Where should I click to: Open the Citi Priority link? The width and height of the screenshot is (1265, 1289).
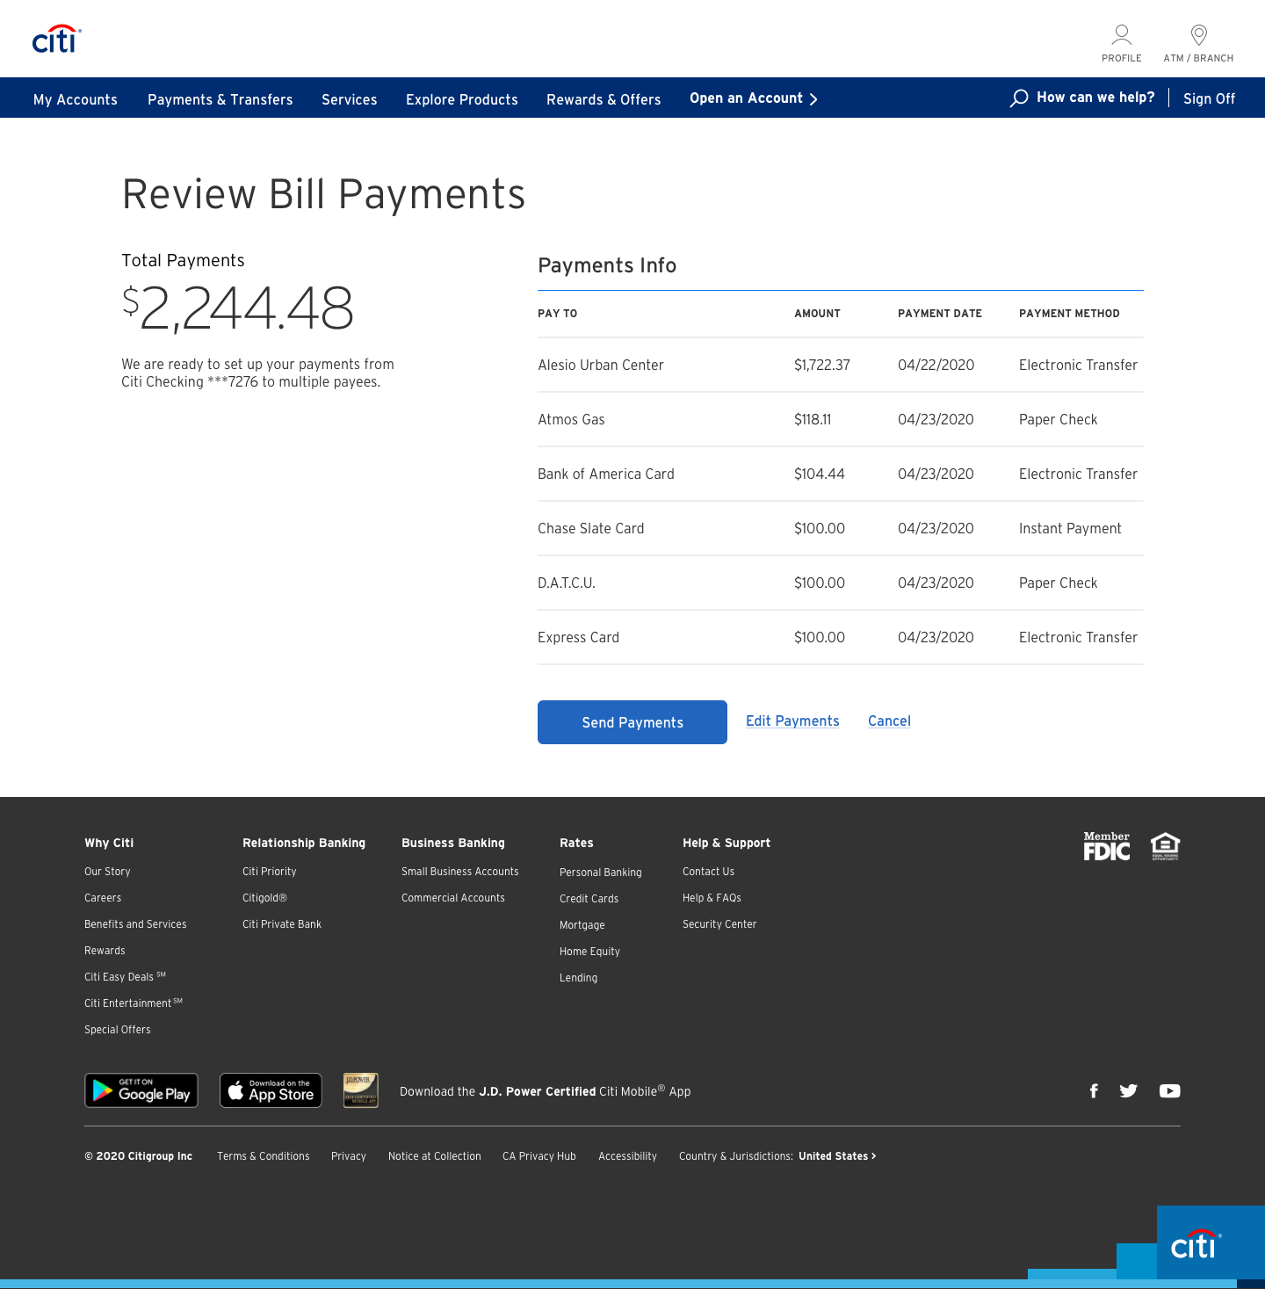click(270, 872)
